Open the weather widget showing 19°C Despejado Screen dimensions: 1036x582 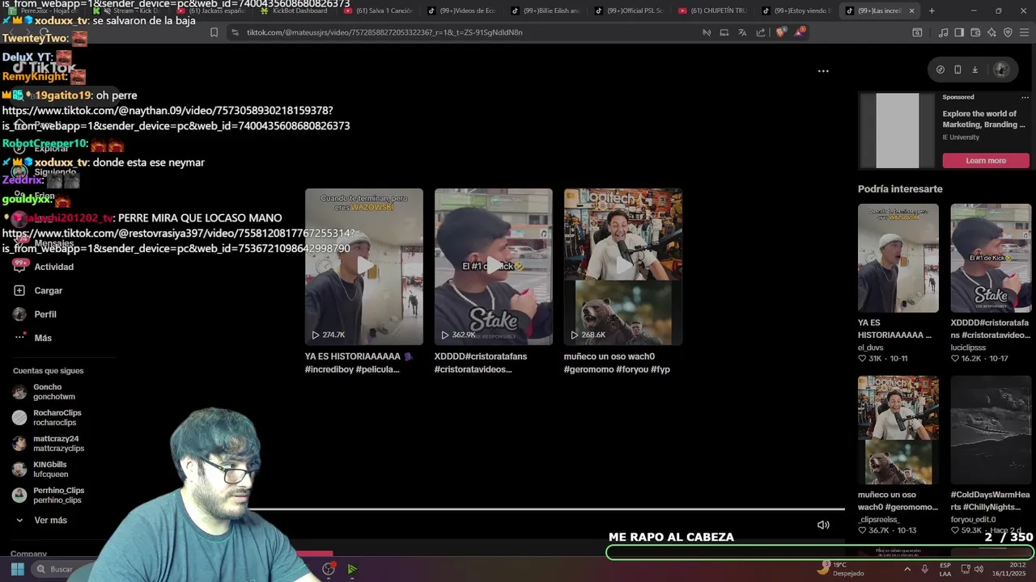[x=840, y=569]
